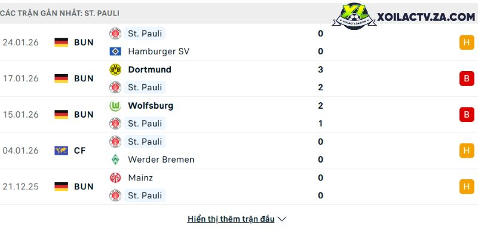The image size is (478, 239).
Task: Open the Hiển thị thêm trận đấu link
Action: click(x=231, y=219)
